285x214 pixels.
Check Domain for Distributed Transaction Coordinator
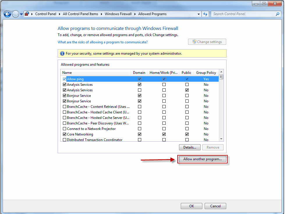point(140,140)
